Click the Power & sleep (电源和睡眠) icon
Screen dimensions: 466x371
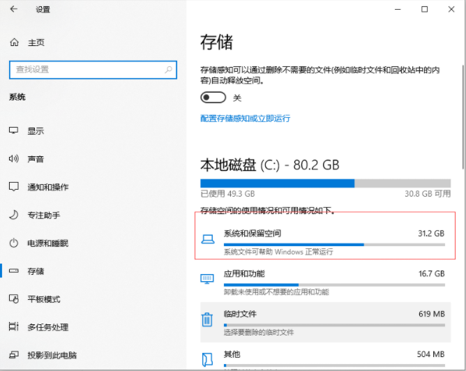[x=13, y=243]
